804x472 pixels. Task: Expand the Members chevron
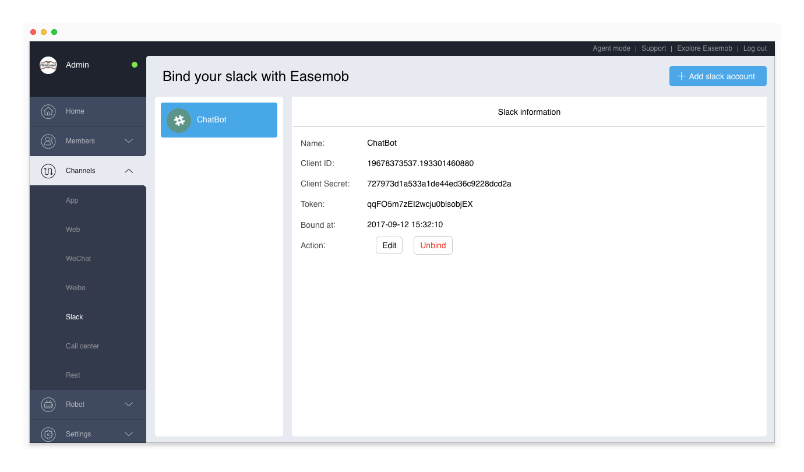click(x=129, y=141)
